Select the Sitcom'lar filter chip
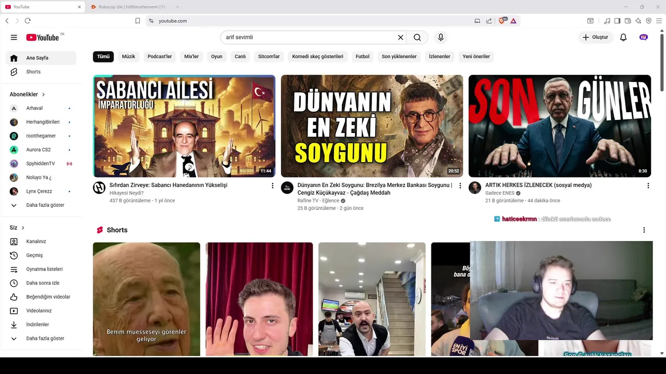The width and height of the screenshot is (666, 374). pos(269,57)
